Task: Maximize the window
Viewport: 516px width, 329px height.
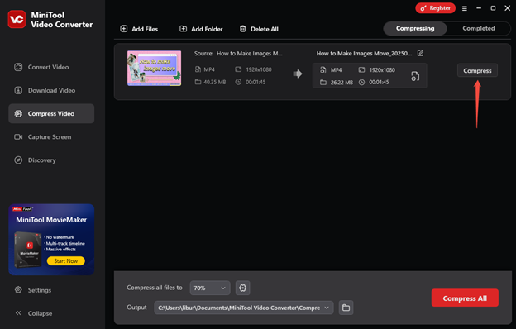Action: click(493, 8)
